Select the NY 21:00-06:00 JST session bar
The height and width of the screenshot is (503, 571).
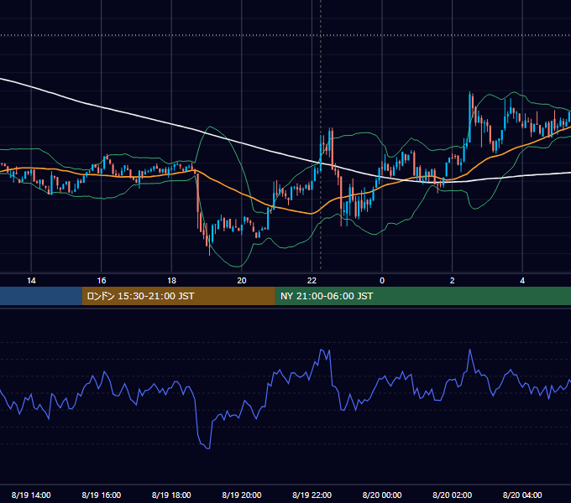(x=422, y=296)
